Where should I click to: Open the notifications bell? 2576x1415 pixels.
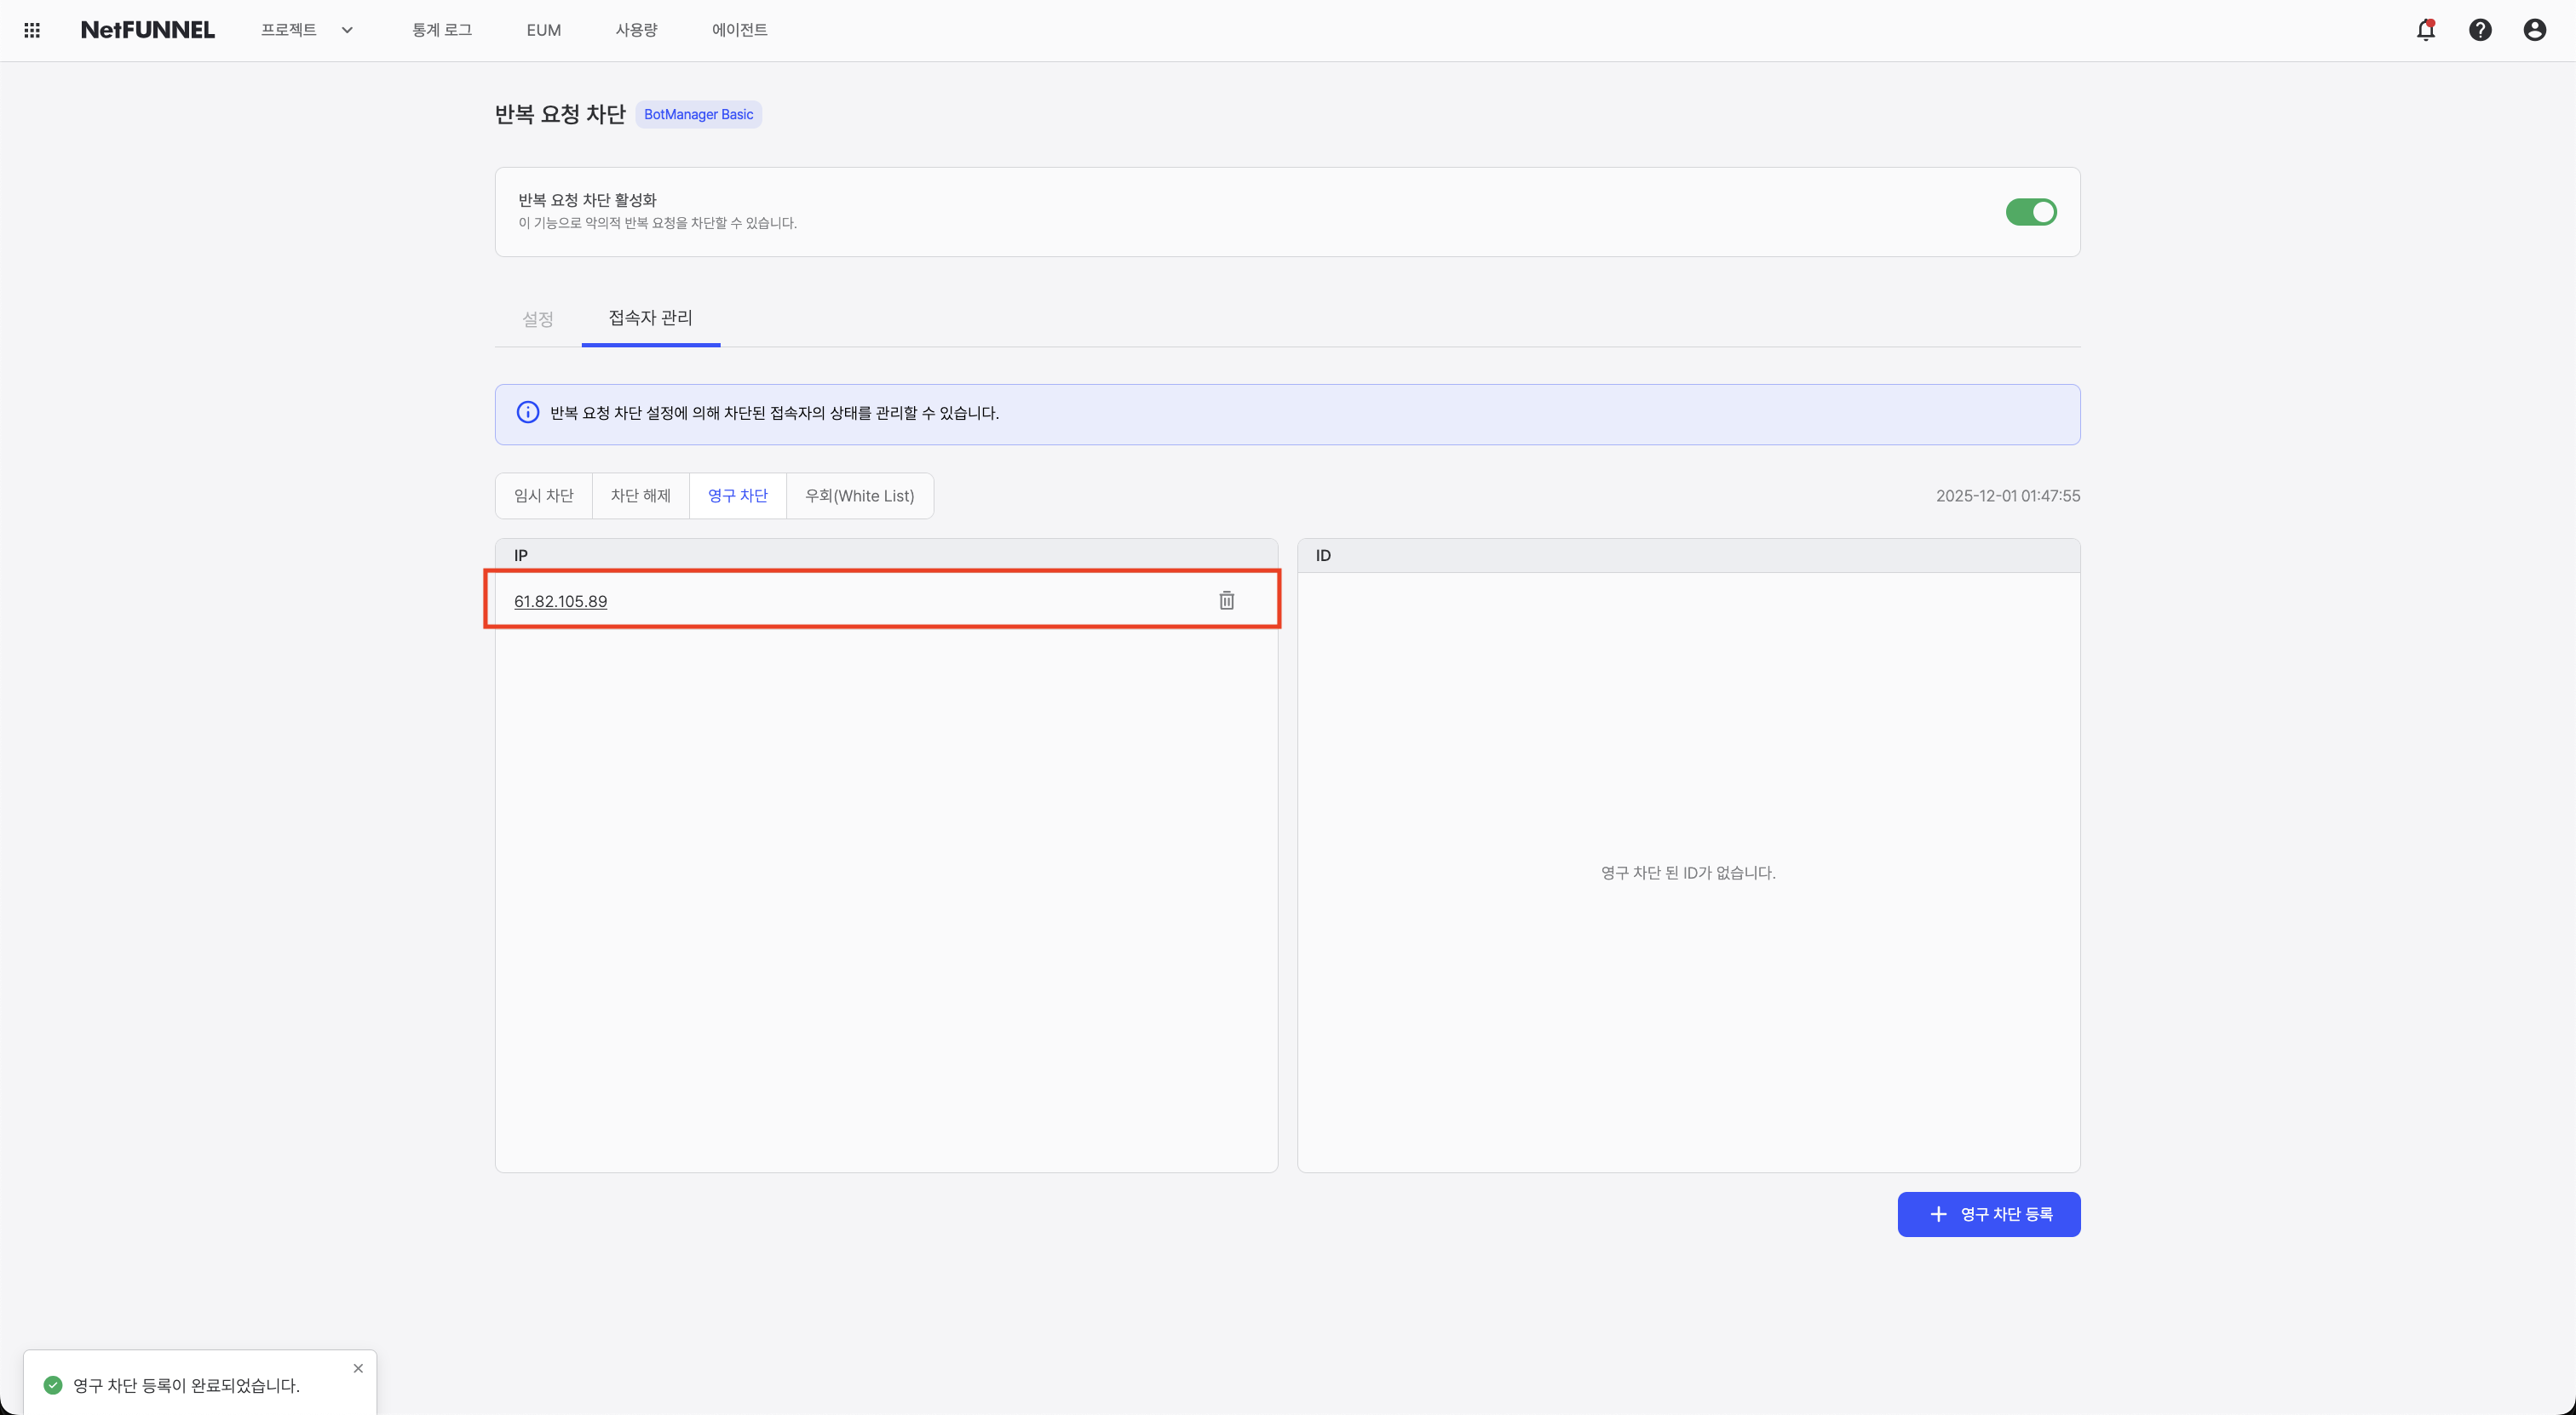(x=2425, y=30)
